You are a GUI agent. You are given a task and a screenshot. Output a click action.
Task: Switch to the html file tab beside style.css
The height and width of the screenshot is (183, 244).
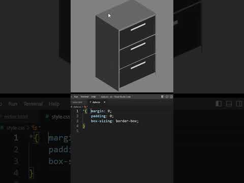[77, 102]
